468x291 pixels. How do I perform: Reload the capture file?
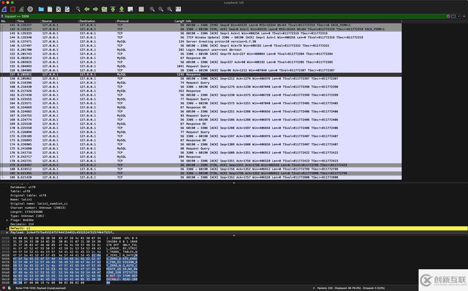pos(67,9)
